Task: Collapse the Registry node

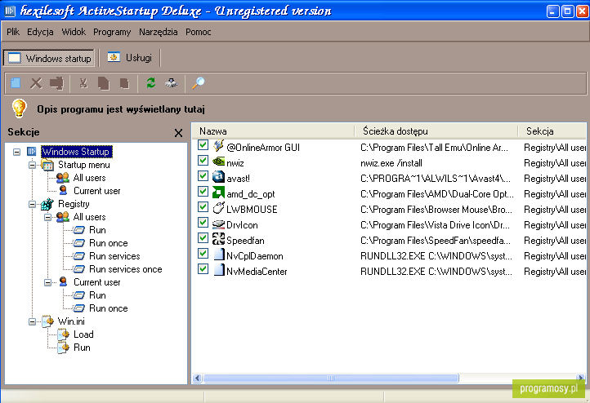Action: tap(33, 204)
